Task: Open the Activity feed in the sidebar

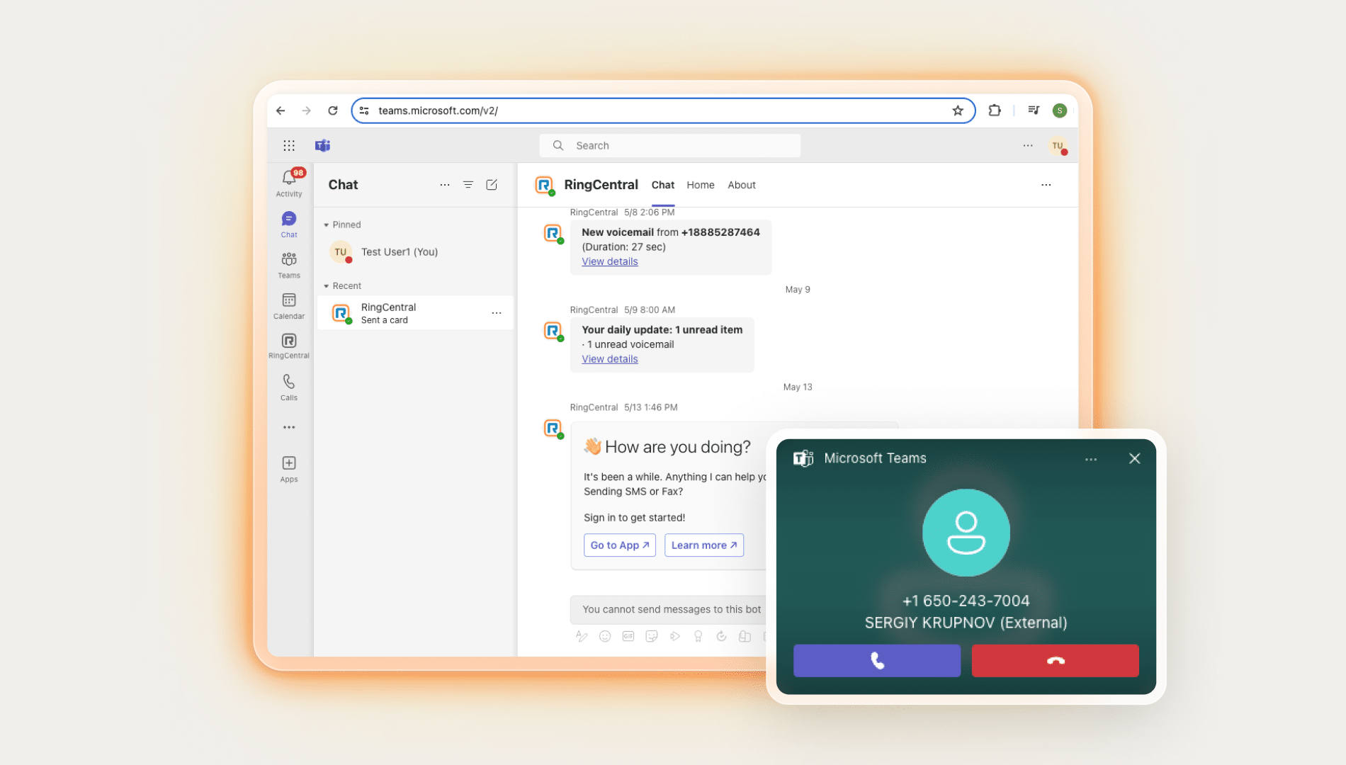Action: click(x=289, y=183)
